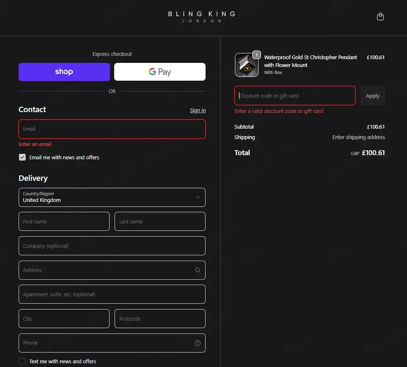Image resolution: width=407 pixels, height=367 pixels.
Task: Expand the country list via chevron arrow
Action: 198,197
